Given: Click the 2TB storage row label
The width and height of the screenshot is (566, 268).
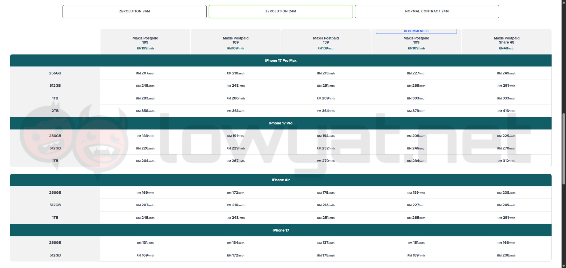Looking at the screenshot, I should (x=55, y=111).
